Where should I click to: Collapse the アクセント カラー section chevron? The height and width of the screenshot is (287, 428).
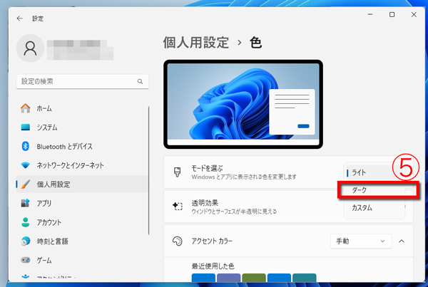(401, 241)
